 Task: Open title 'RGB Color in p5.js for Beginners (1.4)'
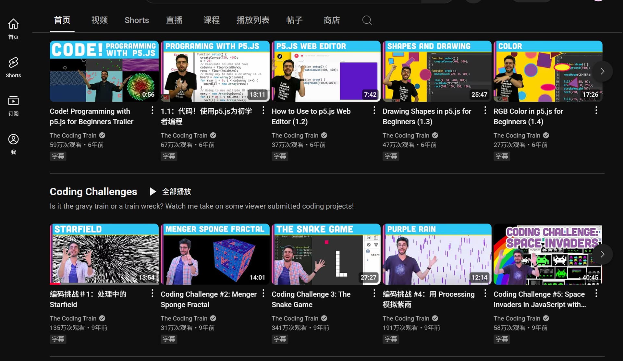528,116
